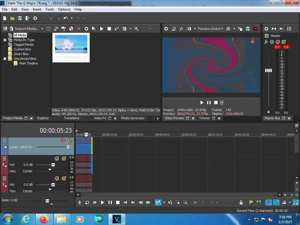
Task: Open track 2 hamburger menu
Action: click(x=4, y=158)
